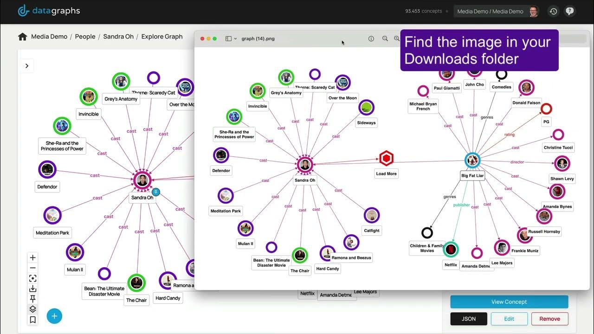Click Christine Tucci label in Preview image

pos(558,148)
